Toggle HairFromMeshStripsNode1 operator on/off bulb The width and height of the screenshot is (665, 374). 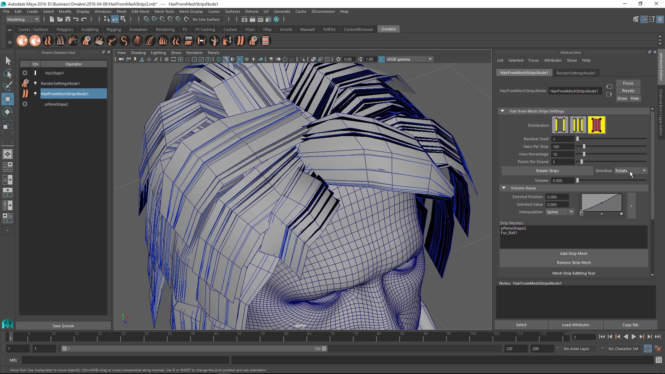click(35, 94)
